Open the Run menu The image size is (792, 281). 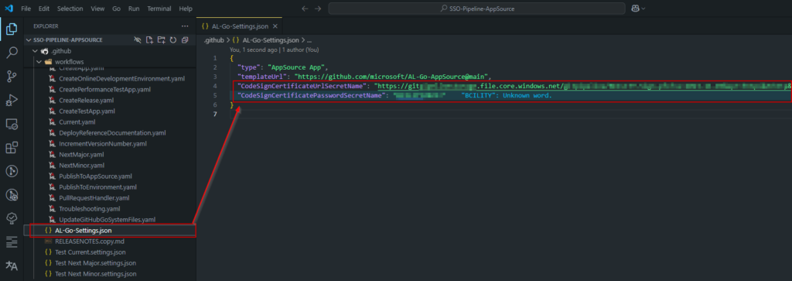point(134,9)
